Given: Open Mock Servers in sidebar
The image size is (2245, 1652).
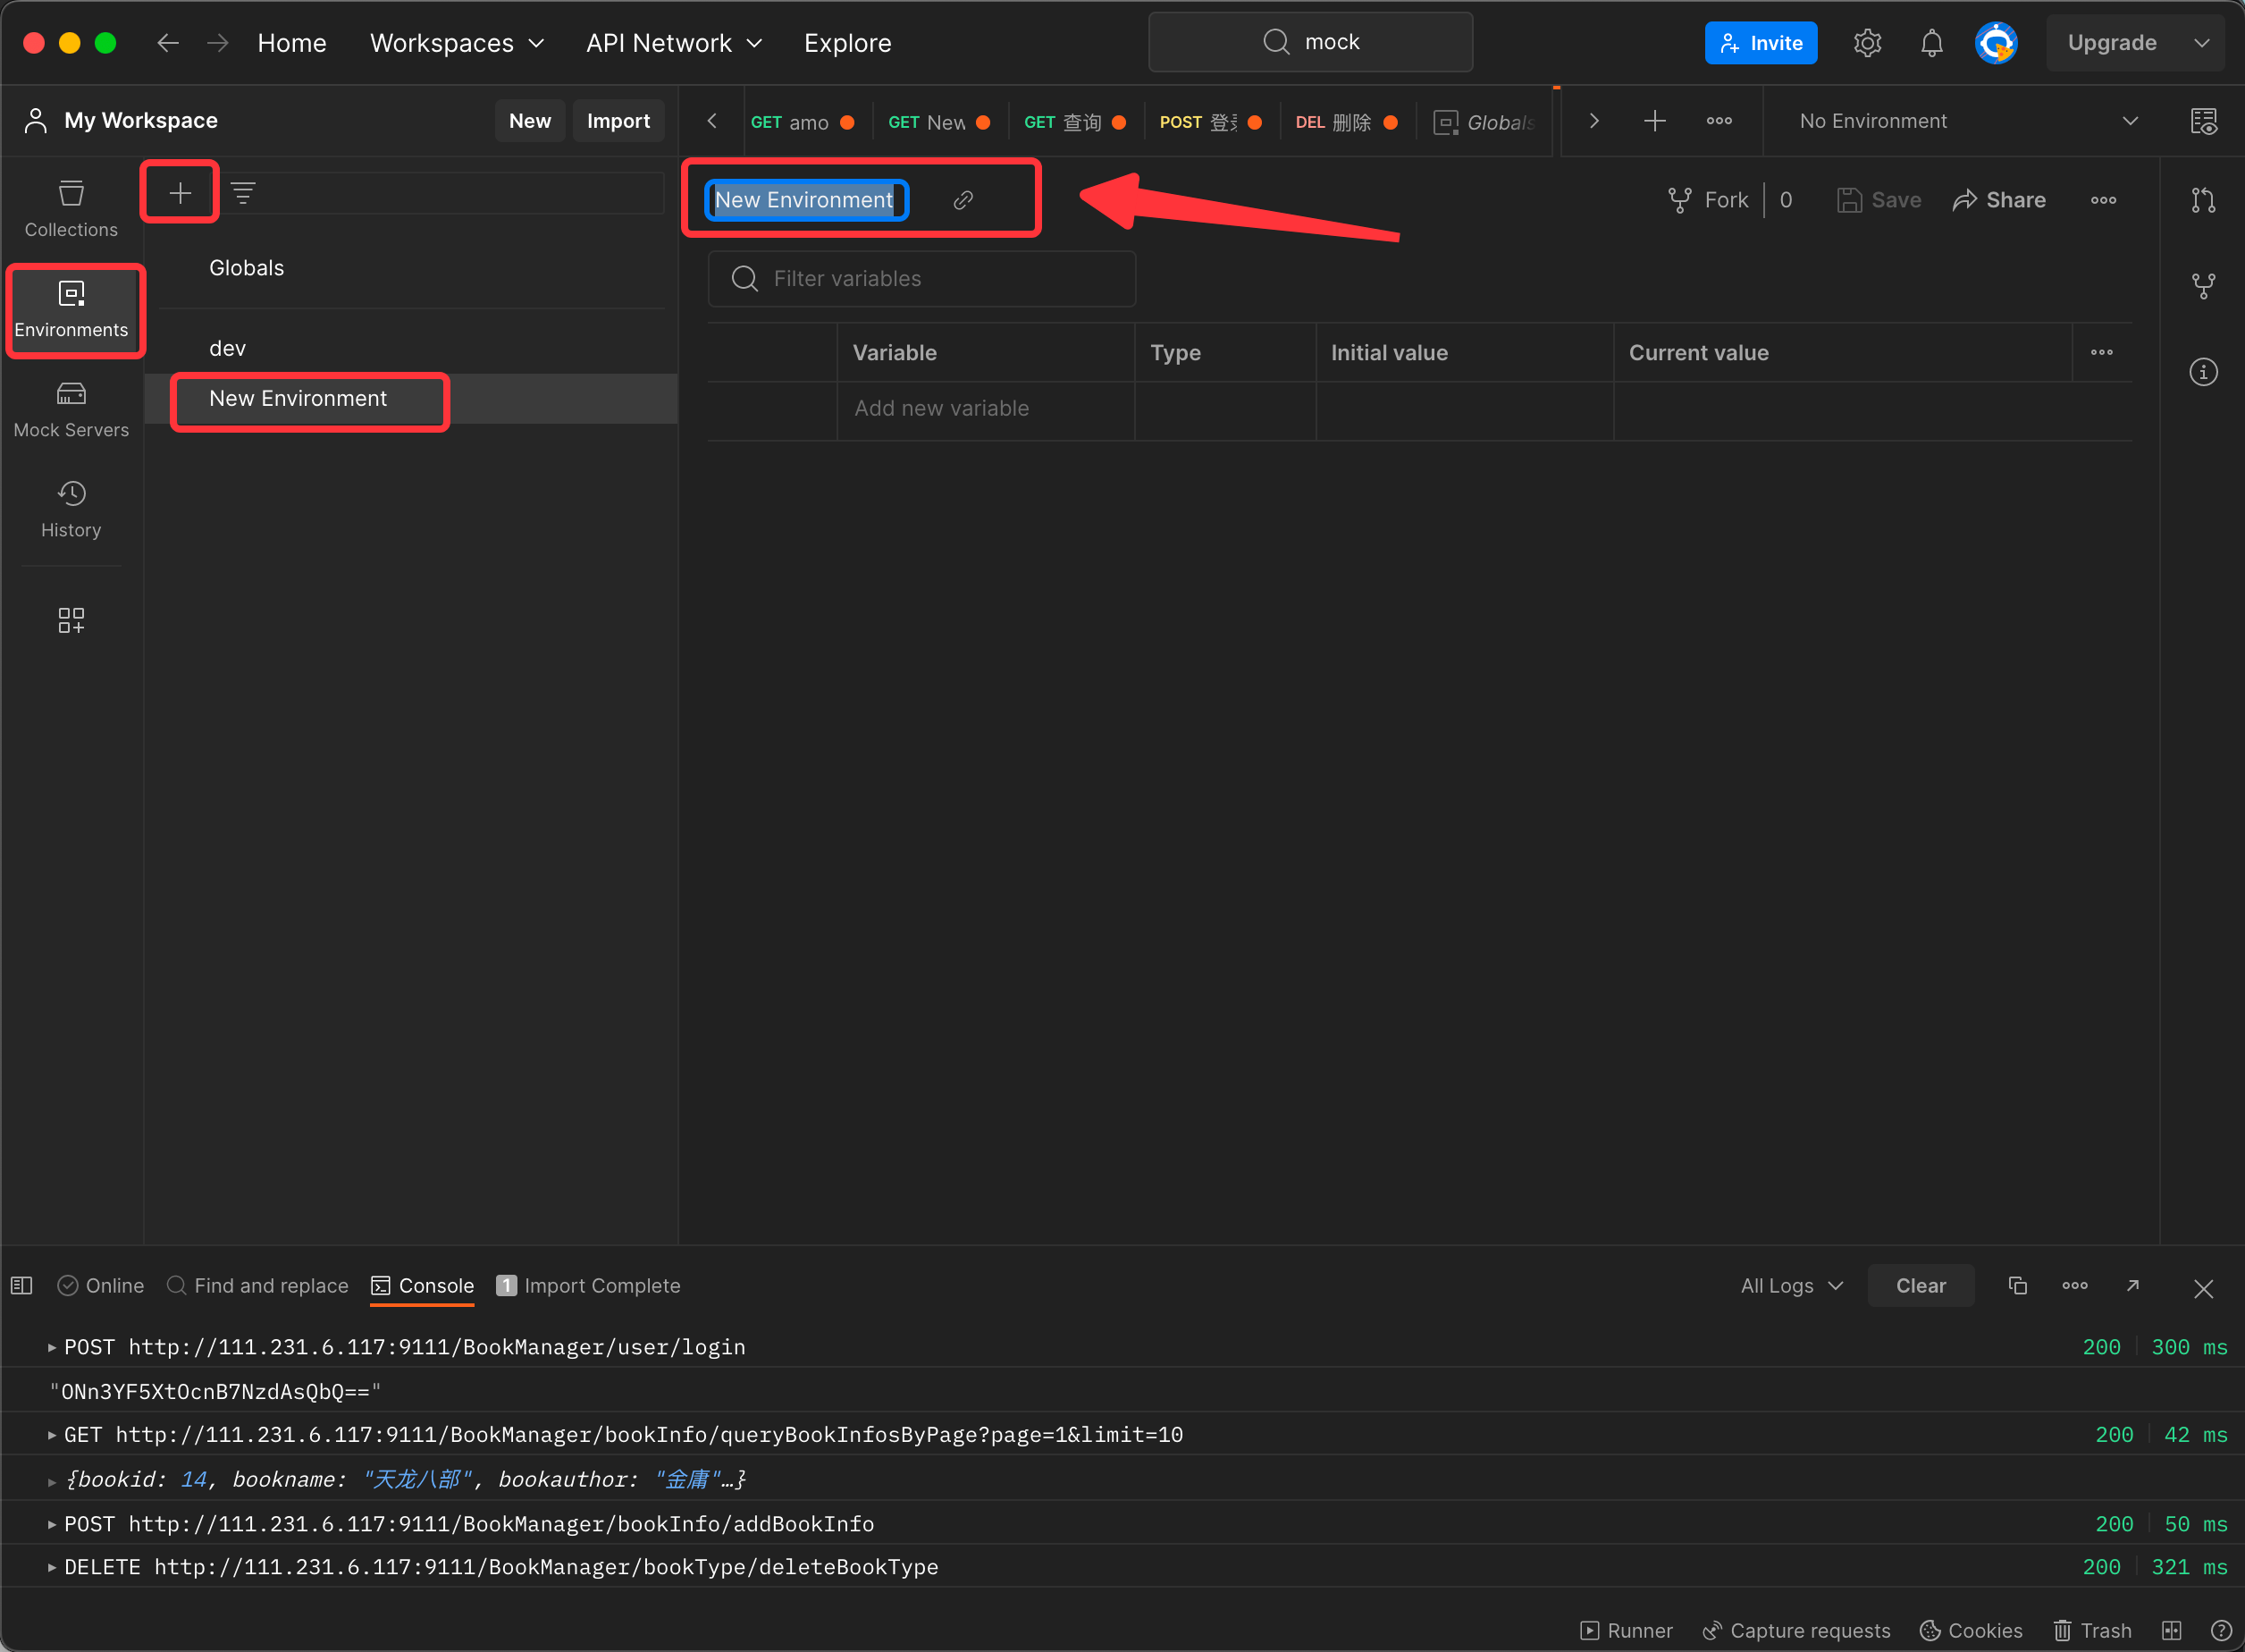Looking at the screenshot, I should pyautogui.click(x=71, y=409).
